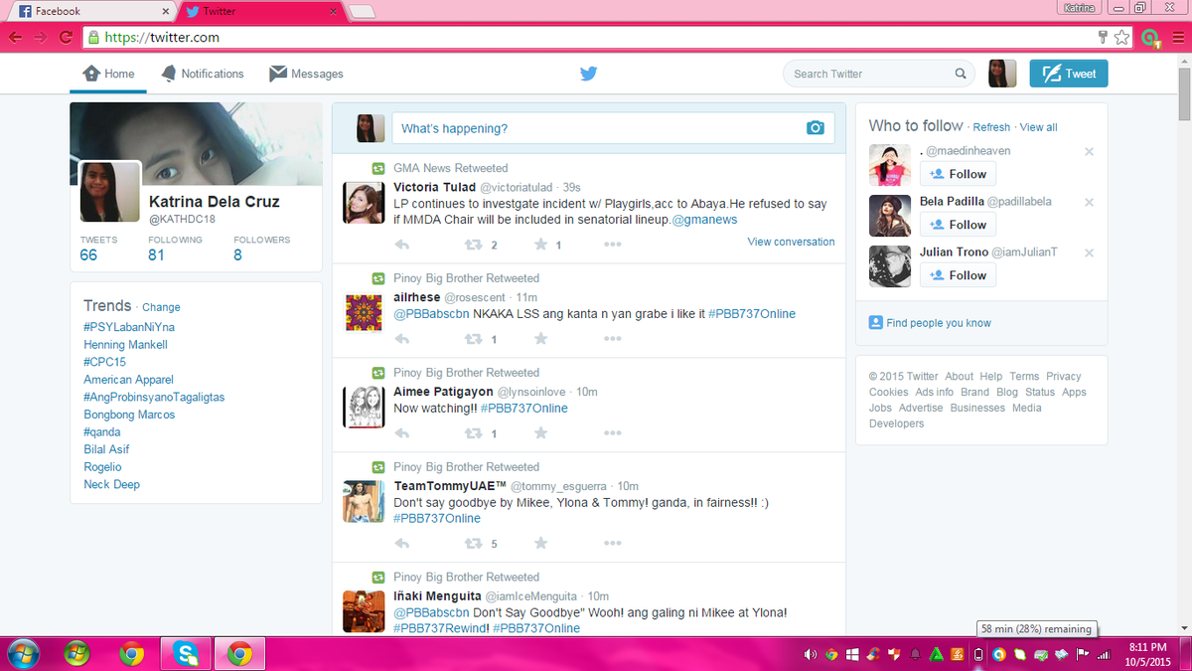This screenshot has height=671, width=1192.
Task: Click the camera icon in the compose box
Action: click(x=816, y=127)
